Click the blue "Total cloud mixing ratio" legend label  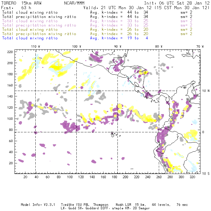[x=30, y=38]
